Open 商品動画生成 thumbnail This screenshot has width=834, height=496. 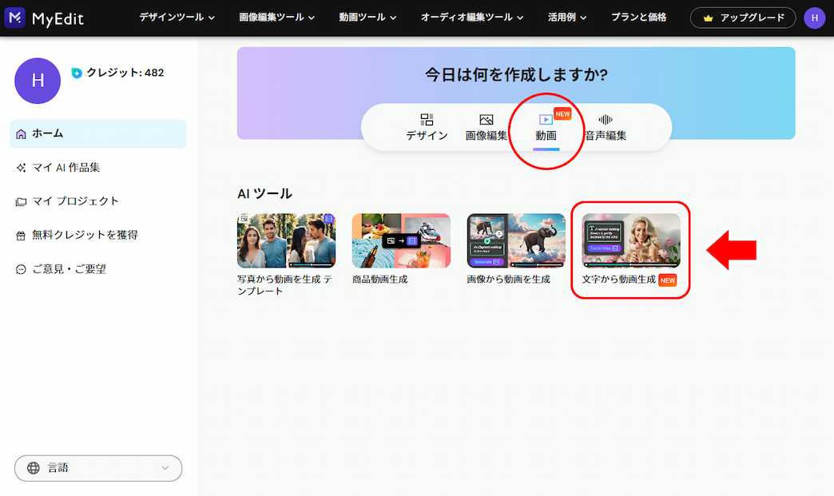(401, 240)
